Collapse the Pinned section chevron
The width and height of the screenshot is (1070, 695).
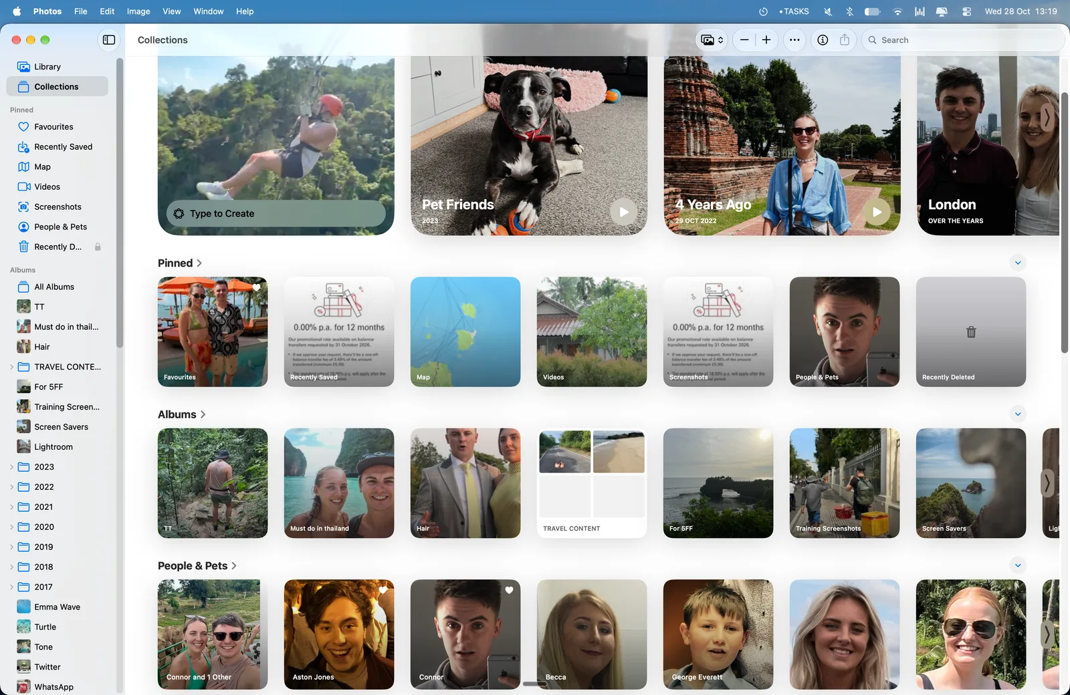1018,263
